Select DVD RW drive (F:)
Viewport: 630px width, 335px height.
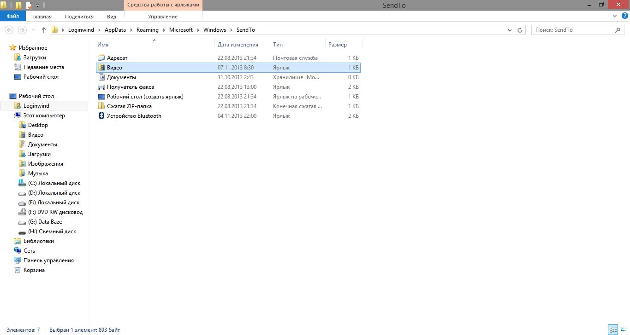[x=55, y=212]
